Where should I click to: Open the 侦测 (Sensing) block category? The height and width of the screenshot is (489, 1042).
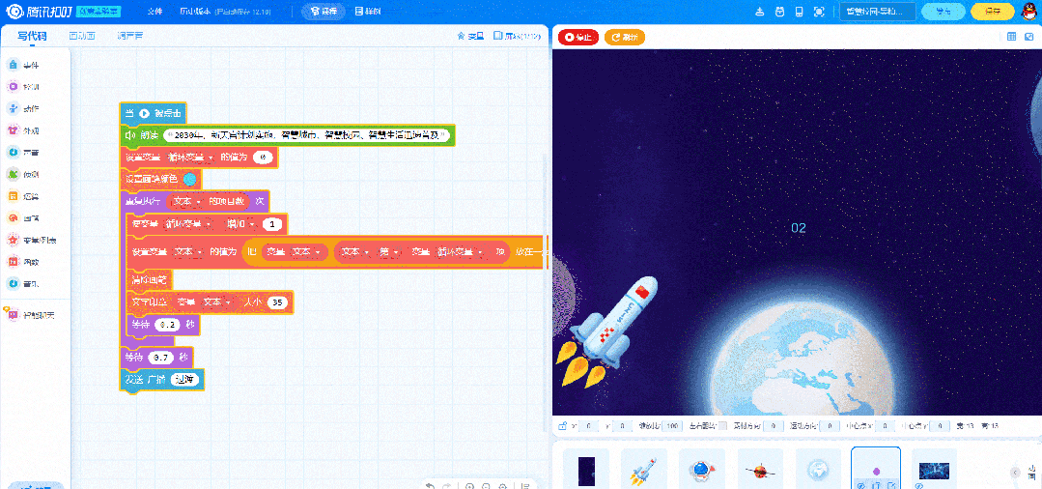pyautogui.click(x=23, y=174)
